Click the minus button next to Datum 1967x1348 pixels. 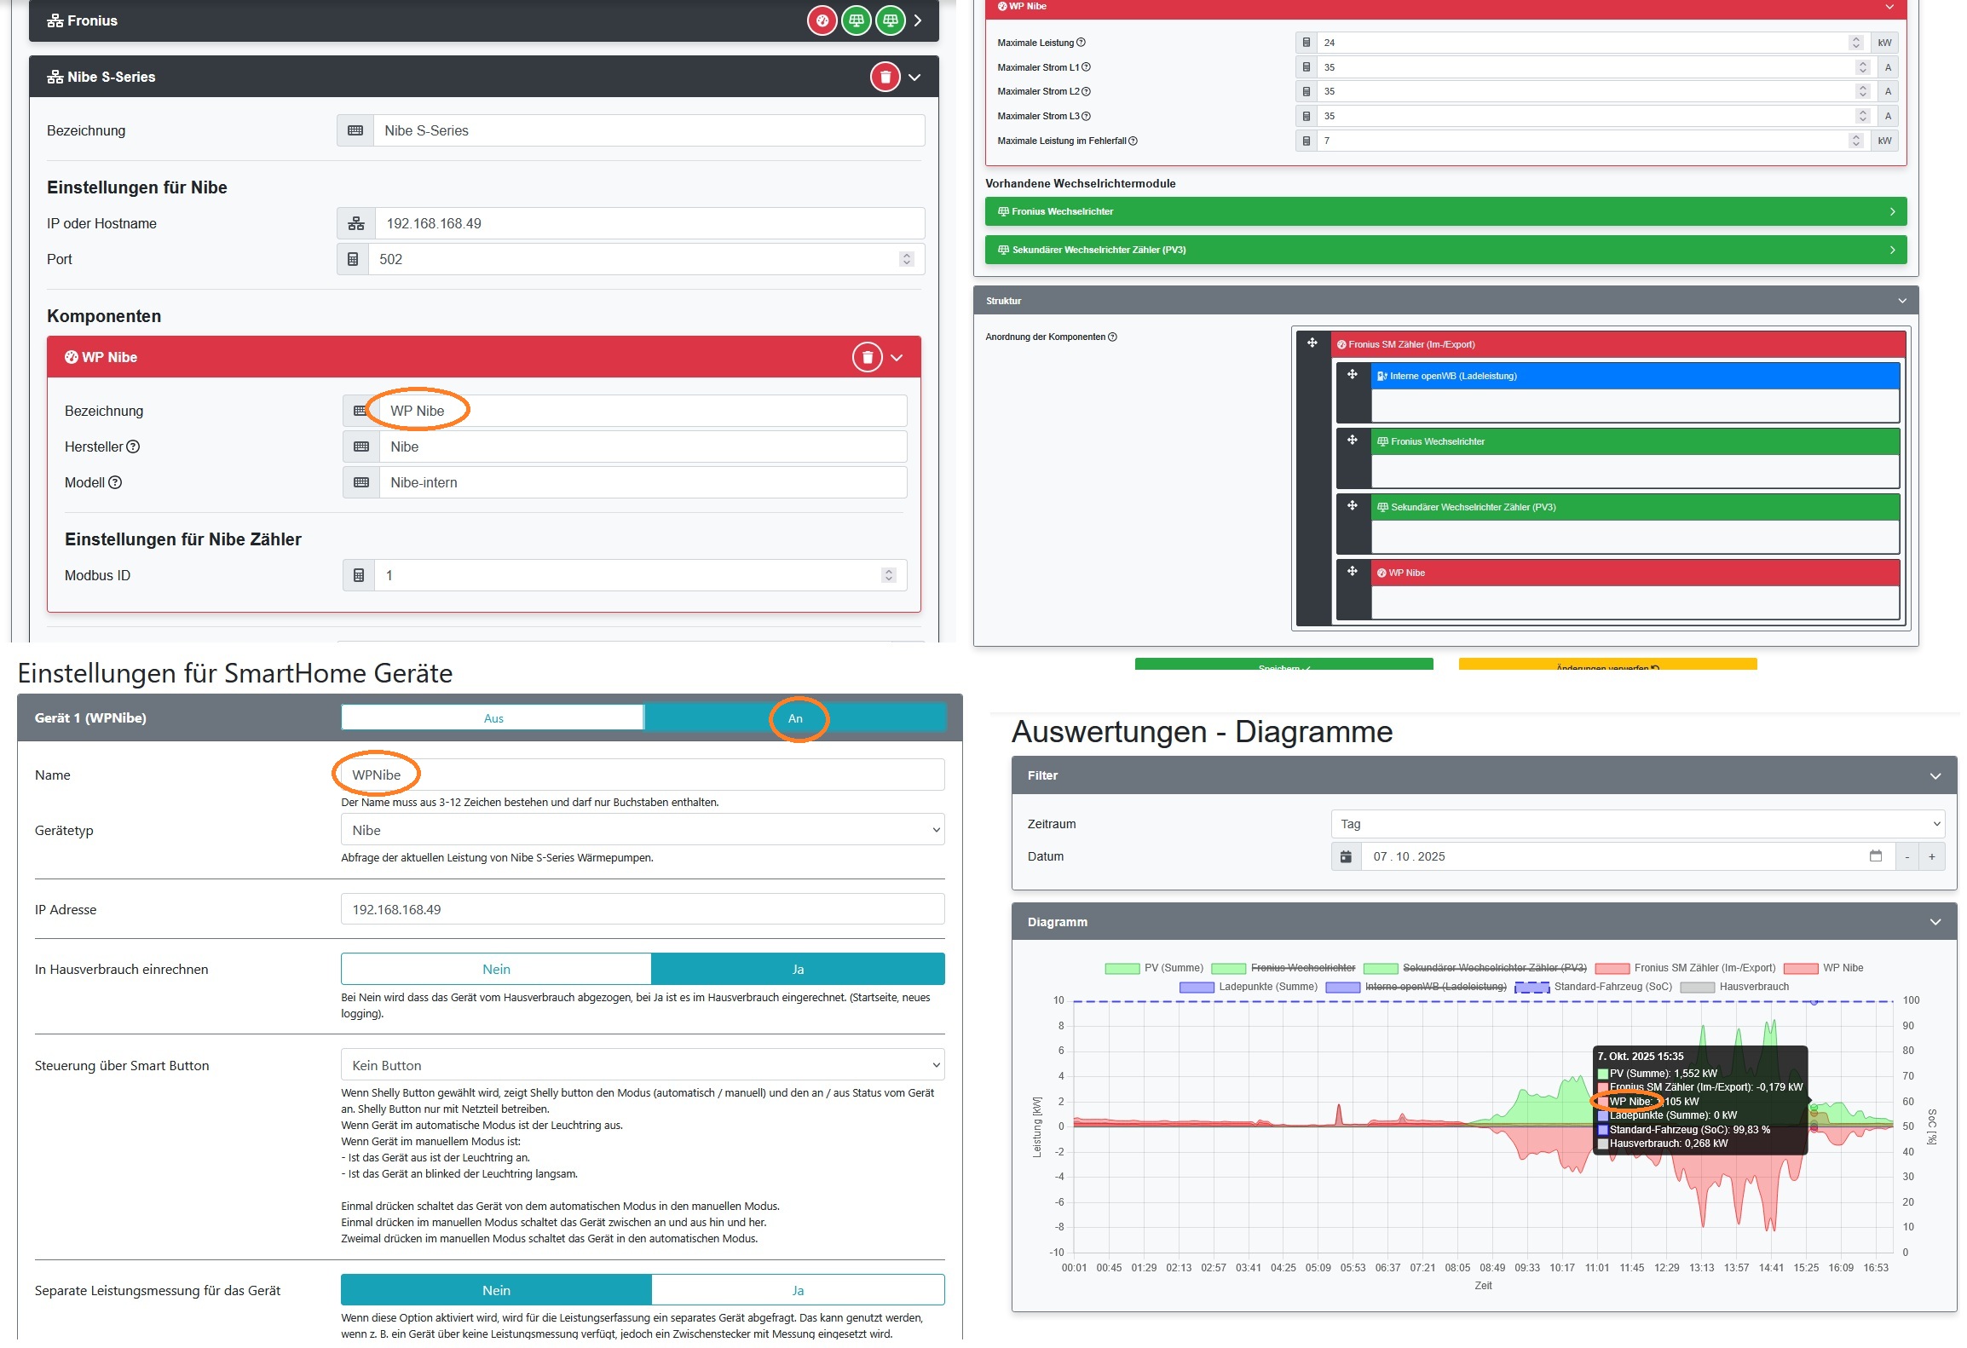tap(1906, 856)
